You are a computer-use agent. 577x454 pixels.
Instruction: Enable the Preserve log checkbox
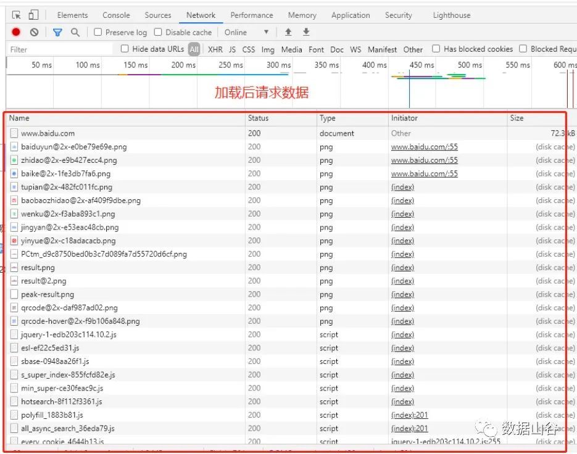tap(98, 32)
